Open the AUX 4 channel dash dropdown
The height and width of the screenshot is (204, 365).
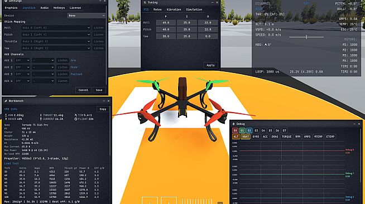coord(43,81)
